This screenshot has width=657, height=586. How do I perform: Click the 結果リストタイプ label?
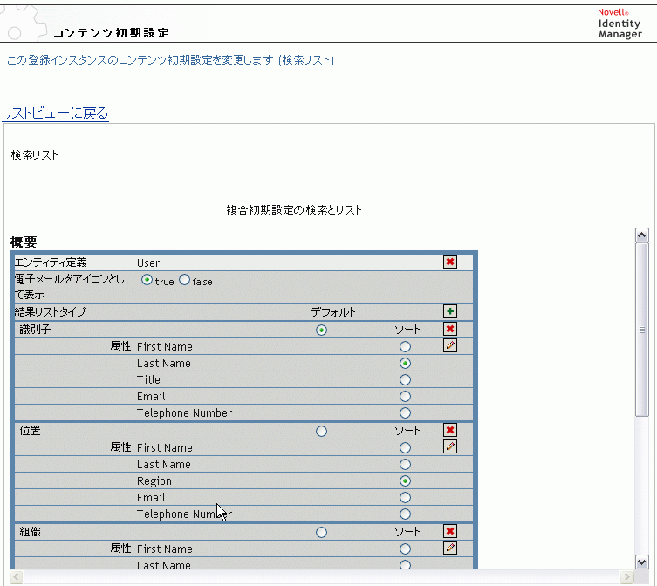tap(50, 312)
